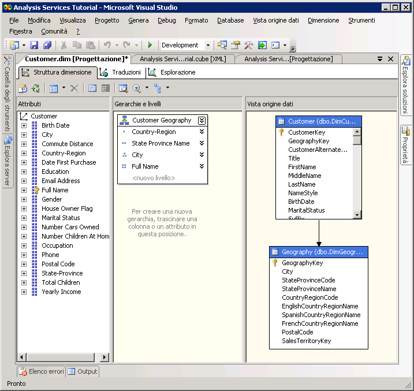Click the hierarchy tree layout icon

158,88
